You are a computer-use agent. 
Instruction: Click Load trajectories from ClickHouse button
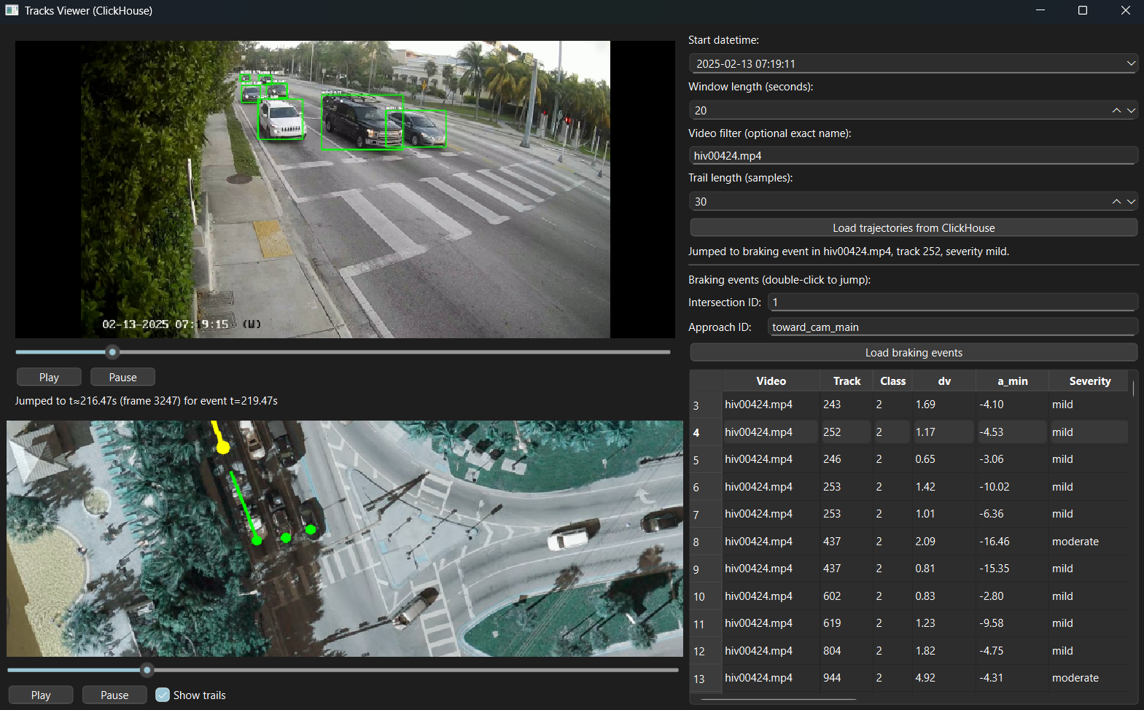point(913,228)
